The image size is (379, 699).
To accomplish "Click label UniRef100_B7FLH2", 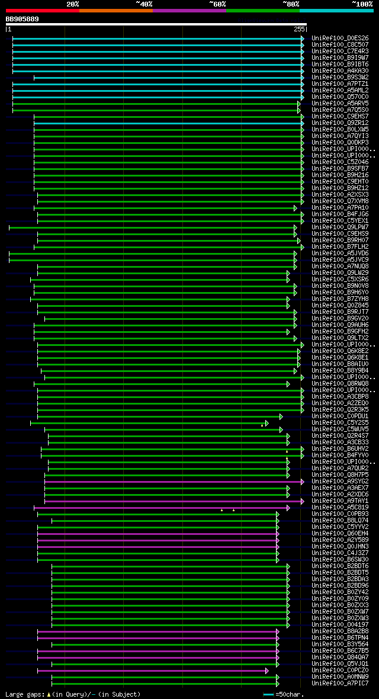I will tap(340, 246).
